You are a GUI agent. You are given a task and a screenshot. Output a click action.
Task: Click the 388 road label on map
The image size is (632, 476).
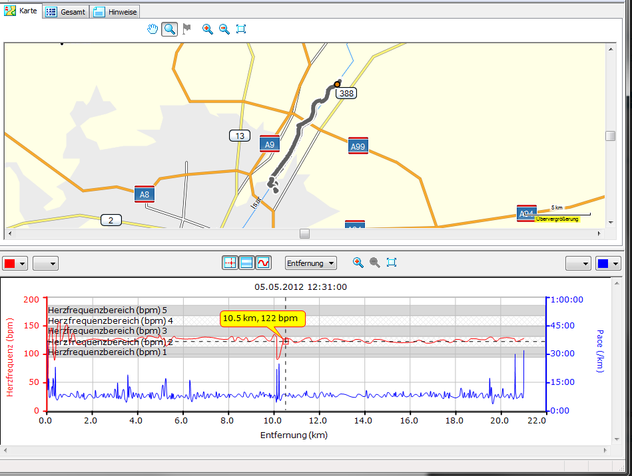[346, 94]
